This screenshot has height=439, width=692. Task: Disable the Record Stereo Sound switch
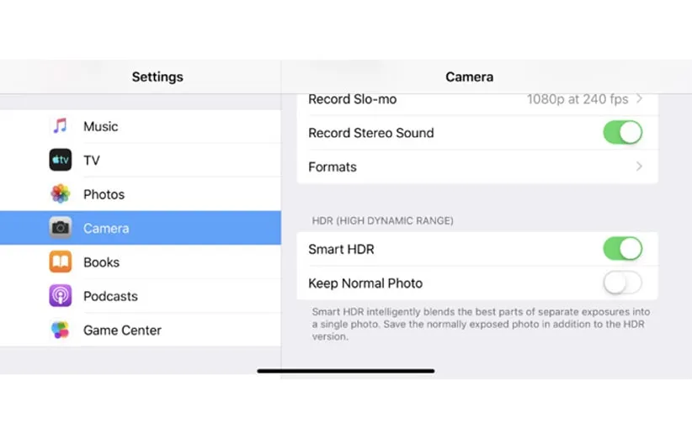click(x=622, y=132)
